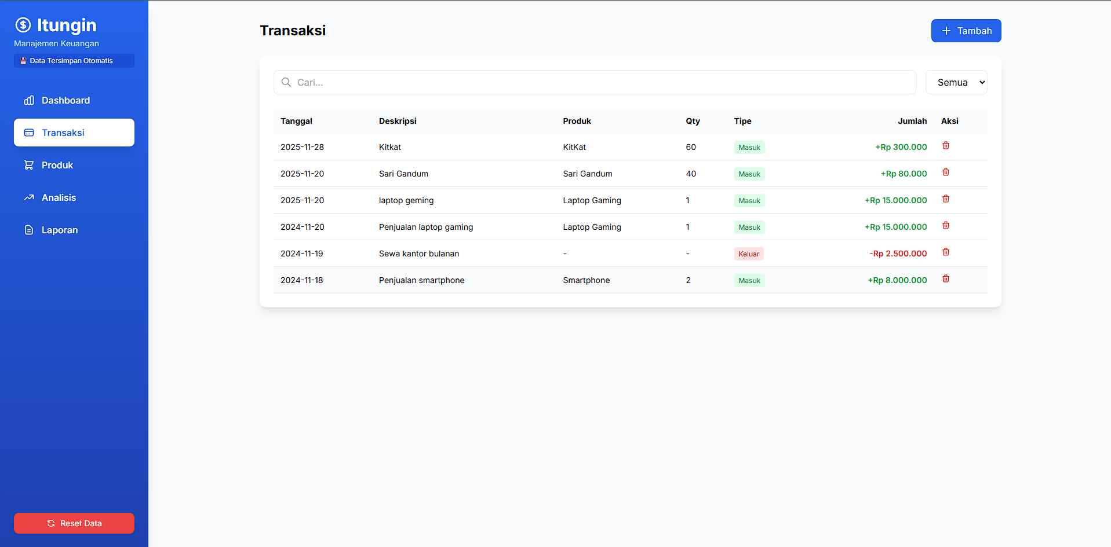Delete the Kitkat transaction with trash icon

pos(946,146)
